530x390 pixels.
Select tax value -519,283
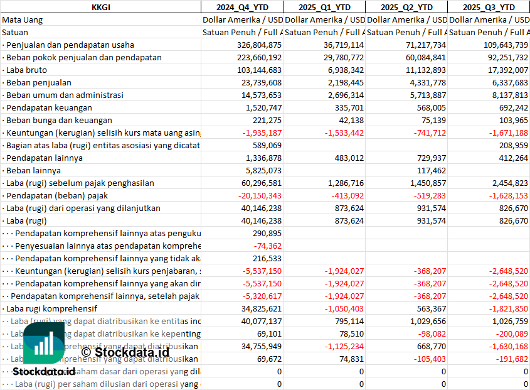coord(430,195)
